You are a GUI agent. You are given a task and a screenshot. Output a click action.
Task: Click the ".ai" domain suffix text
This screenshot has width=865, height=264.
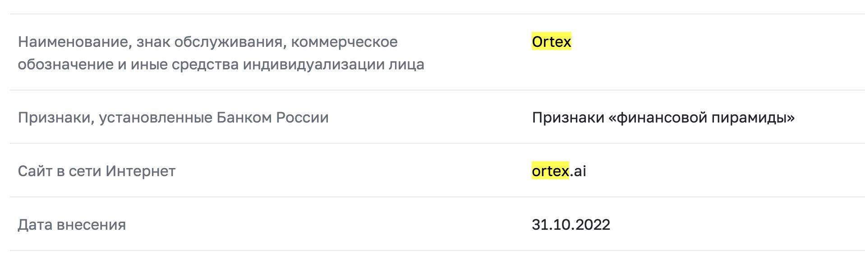[578, 171]
